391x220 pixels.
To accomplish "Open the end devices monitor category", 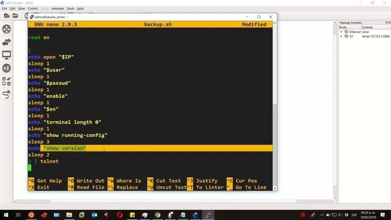I will click(x=7, y=55).
